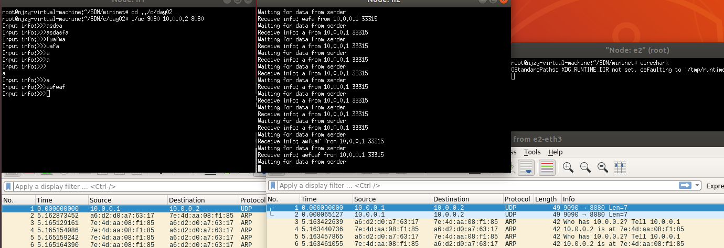
Task: Focus display filter field in right Wireshark
Action: (x=477, y=185)
